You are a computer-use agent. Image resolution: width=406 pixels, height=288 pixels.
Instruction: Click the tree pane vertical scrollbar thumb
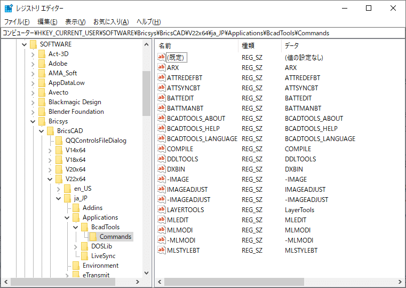tap(146, 94)
